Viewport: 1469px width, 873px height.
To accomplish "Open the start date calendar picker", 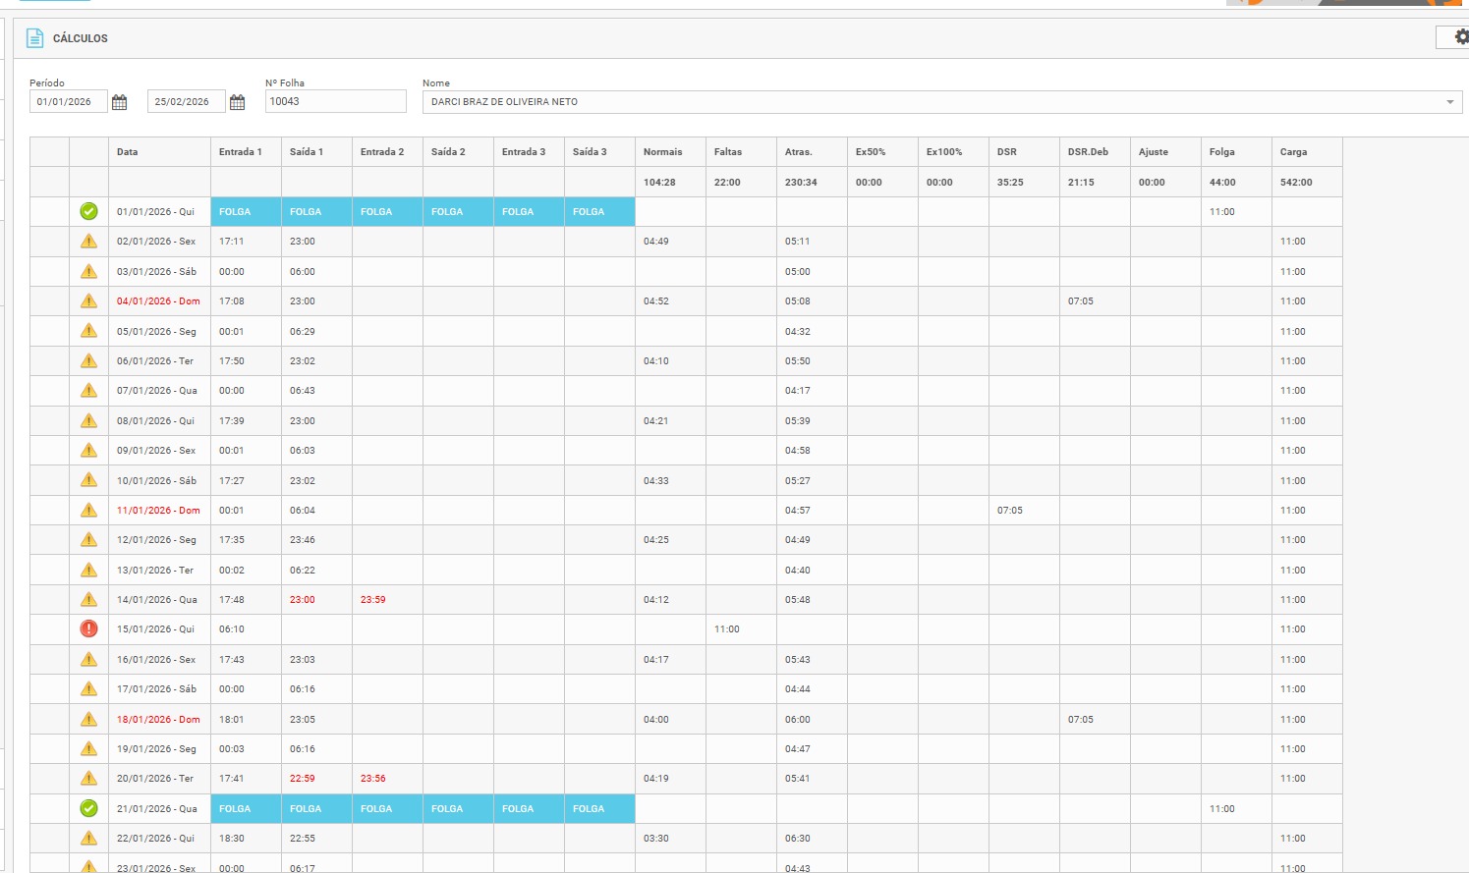I will click(119, 102).
